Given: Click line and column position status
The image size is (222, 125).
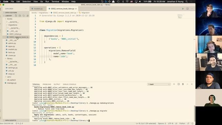Looking at the screenshot, I should click(146, 124).
